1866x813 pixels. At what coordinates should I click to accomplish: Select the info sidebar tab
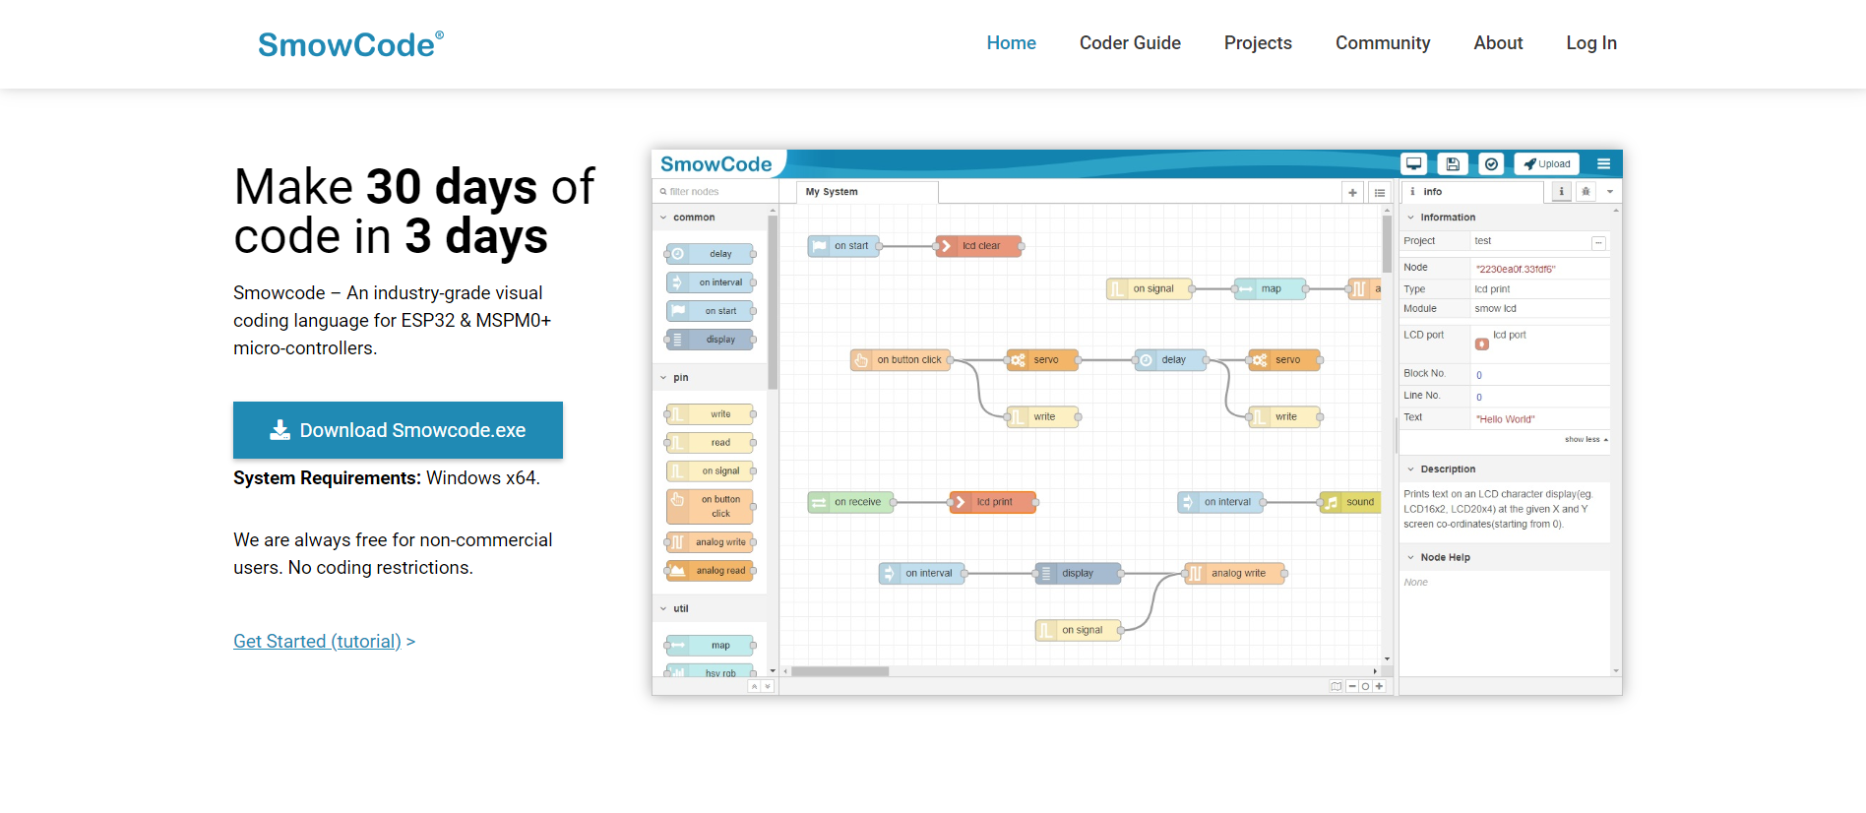pos(1470,192)
